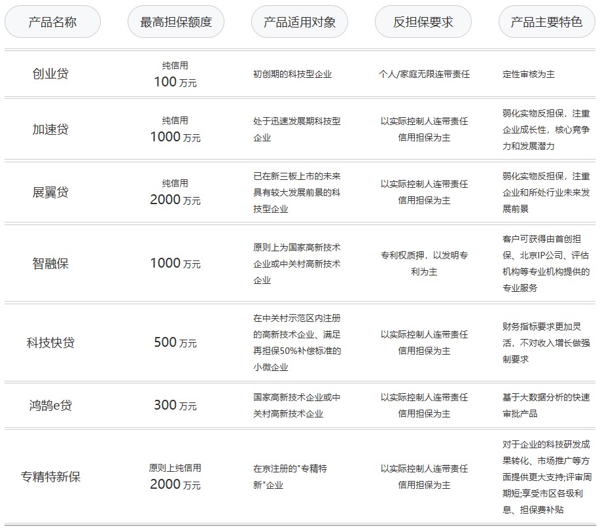Open the 反担保要求 header button
Viewport: 600px width, 530px height.
pyautogui.click(x=423, y=22)
